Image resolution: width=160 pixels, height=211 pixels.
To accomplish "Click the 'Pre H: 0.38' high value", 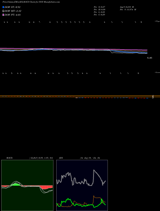I will [100, 10].
